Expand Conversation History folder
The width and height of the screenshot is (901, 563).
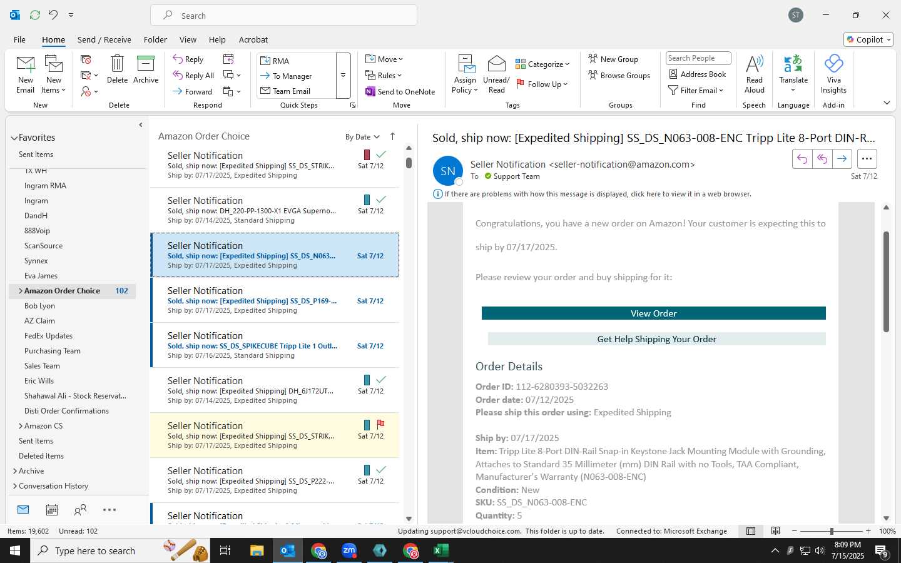pos(15,486)
